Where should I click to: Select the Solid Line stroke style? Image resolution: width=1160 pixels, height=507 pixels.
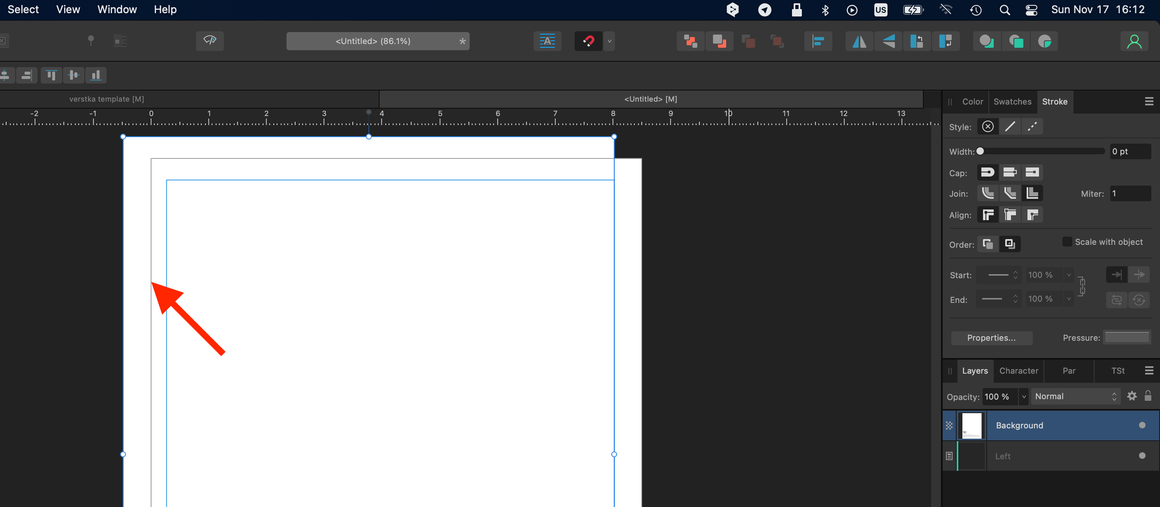(1010, 126)
